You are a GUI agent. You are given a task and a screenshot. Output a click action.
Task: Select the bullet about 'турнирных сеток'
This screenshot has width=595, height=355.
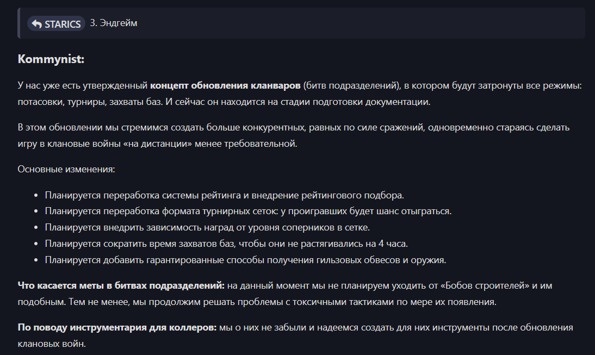pos(248,211)
